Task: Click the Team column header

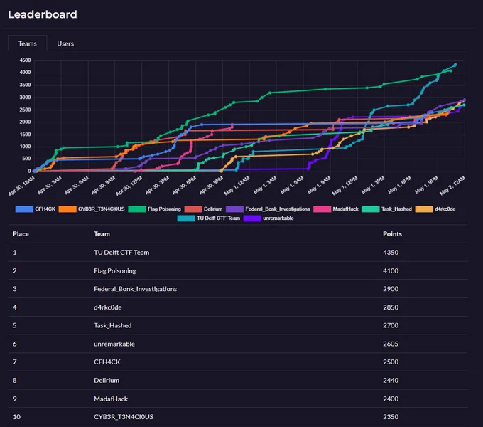Action: (102, 234)
